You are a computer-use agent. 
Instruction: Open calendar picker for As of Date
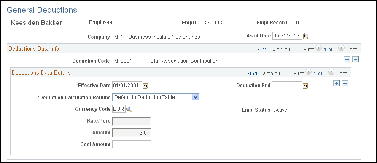(306, 36)
